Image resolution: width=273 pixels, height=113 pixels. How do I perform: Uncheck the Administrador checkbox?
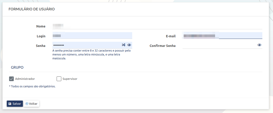pos(11,79)
